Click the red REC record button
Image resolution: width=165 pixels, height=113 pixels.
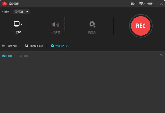(x=141, y=26)
